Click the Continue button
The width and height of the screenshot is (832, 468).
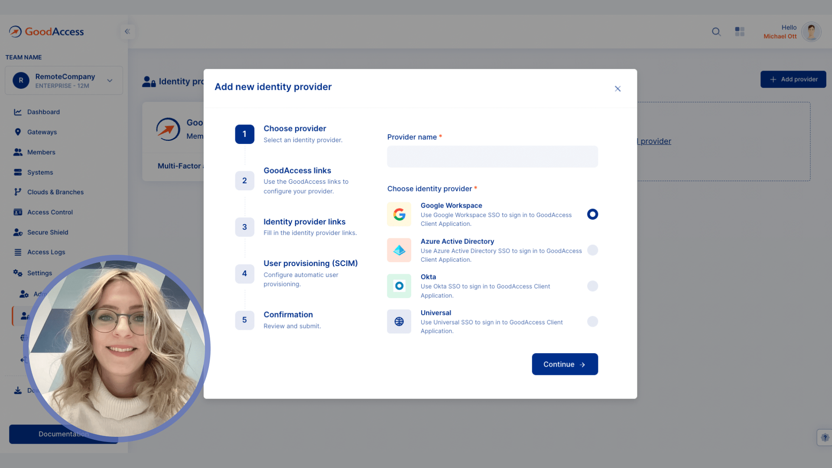[565, 364]
